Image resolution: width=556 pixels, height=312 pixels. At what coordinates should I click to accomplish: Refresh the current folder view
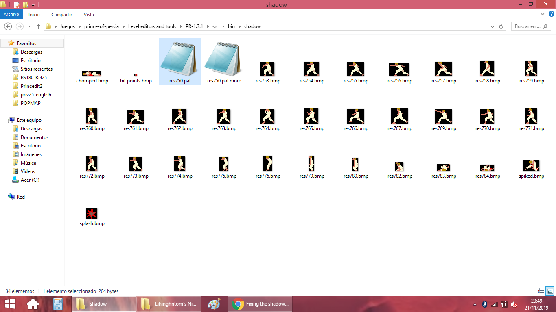[x=501, y=26]
